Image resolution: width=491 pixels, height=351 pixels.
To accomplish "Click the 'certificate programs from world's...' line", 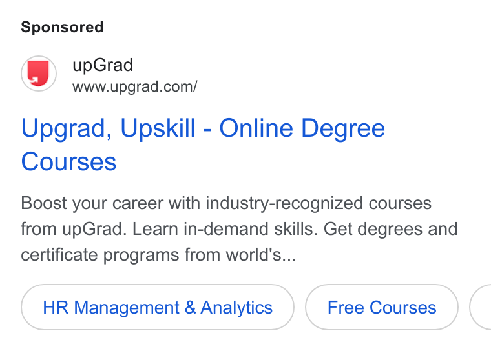I will point(158,255).
